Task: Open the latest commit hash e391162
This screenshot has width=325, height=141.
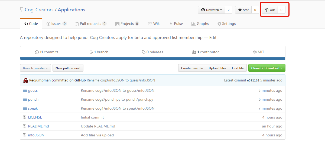Action: (253, 80)
